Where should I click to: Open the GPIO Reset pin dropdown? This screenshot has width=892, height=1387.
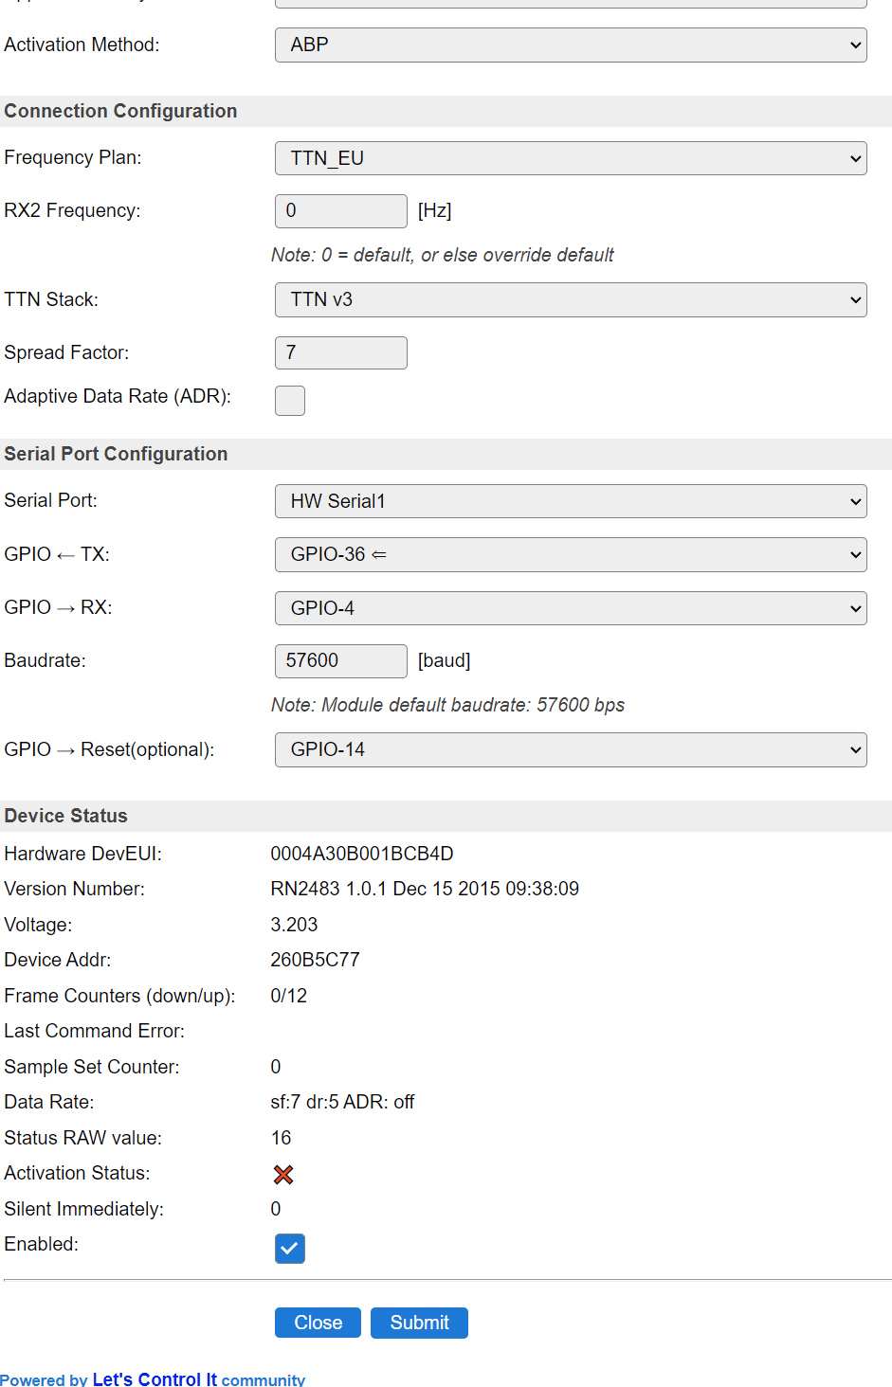pyautogui.click(x=570, y=749)
